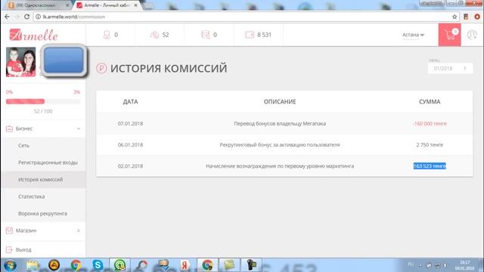
Task: Click the person icon showing 0
Action: (107, 35)
